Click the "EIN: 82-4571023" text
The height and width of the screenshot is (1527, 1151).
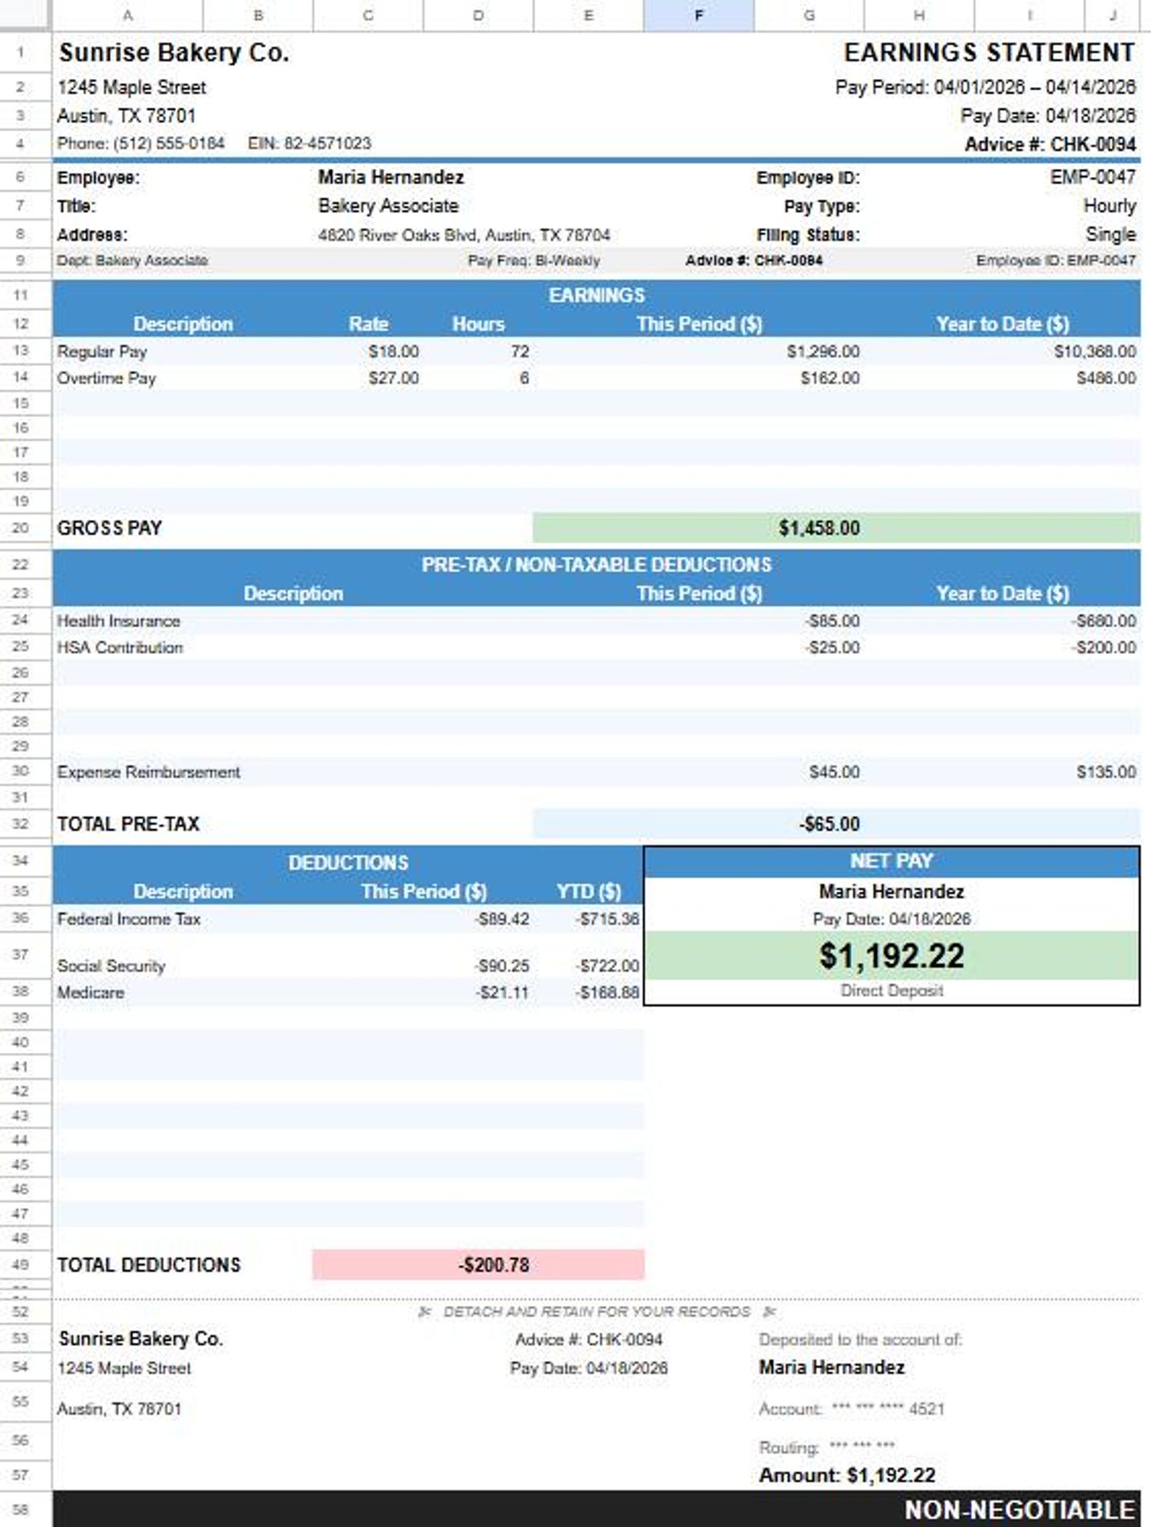click(309, 144)
